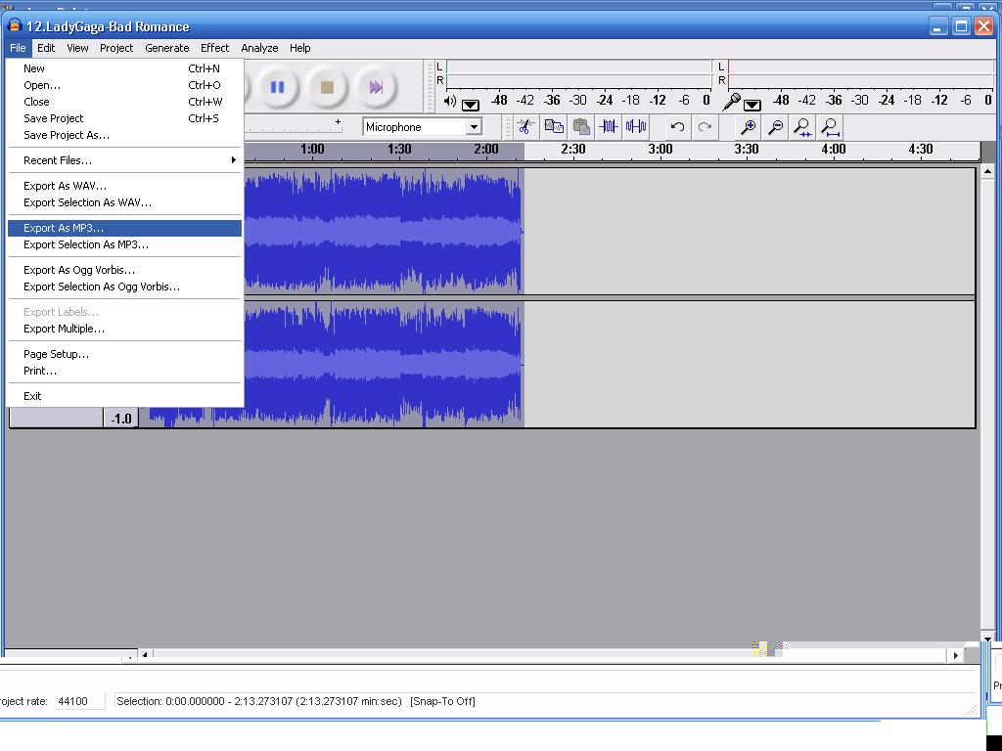
Task: Choose Page Setup... in File menu
Action: click(x=125, y=354)
